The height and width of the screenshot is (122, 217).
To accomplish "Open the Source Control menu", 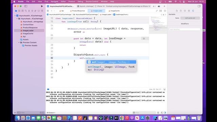I will (x=92, y=1).
